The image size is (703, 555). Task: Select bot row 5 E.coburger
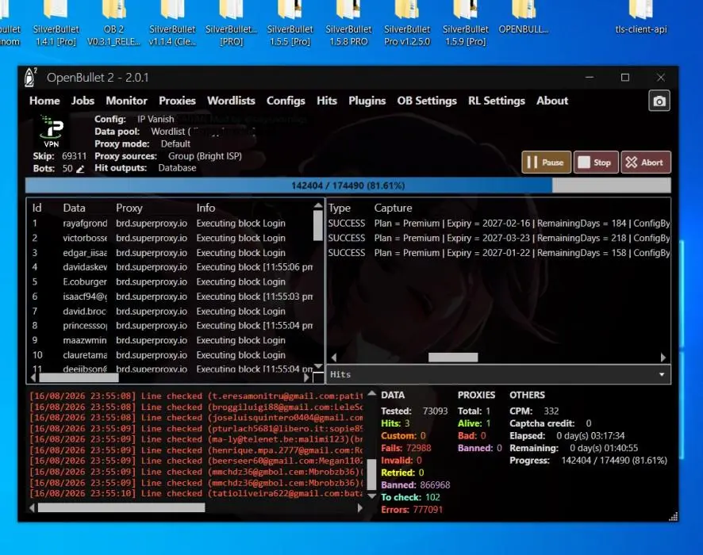pyautogui.click(x=172, y=281)
